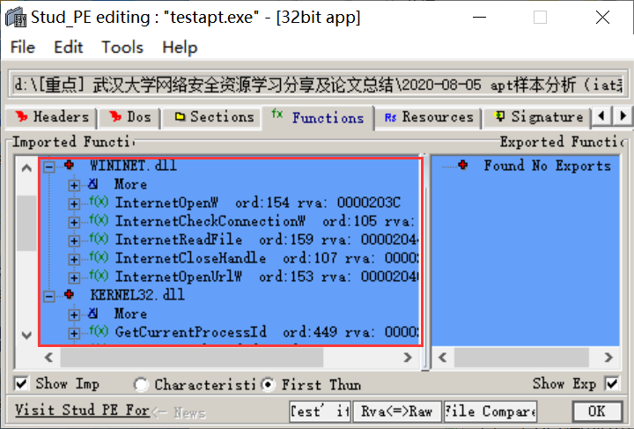Switch to the Dos tab
634x429 pixels.
tap(129, 118)
